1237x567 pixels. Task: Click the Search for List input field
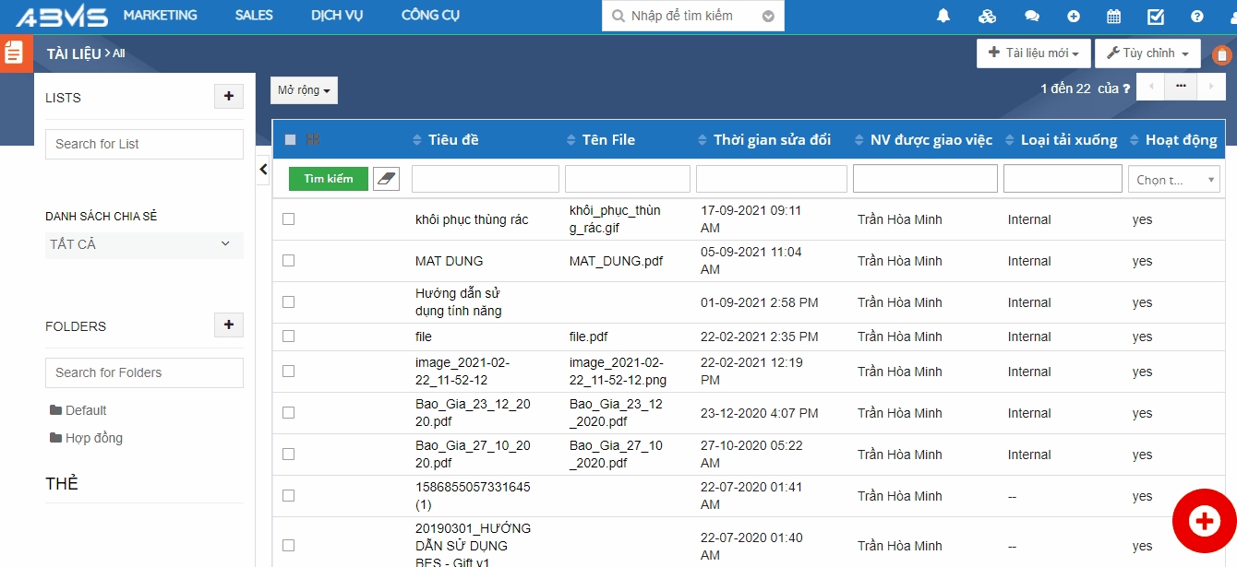pyautogui.click(x=144, y=144)
